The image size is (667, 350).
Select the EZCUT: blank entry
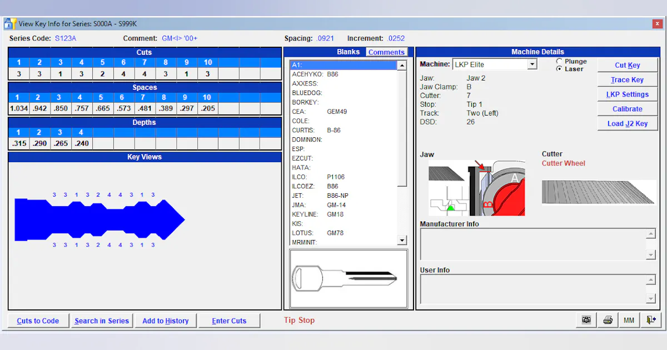pos(344,158)
